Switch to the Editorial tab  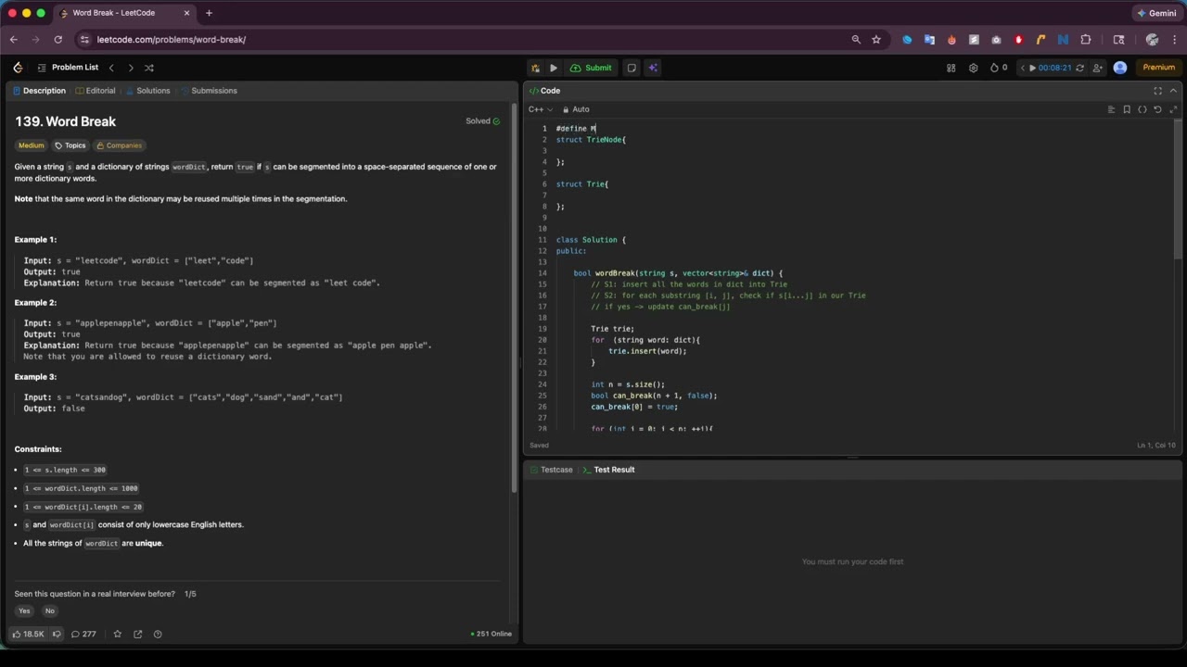coord(95,91)
